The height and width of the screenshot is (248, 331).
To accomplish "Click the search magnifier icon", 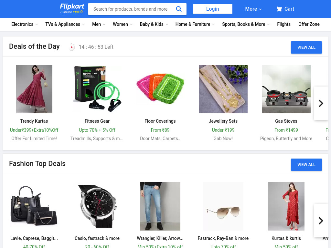I will [x=179, y=9].
